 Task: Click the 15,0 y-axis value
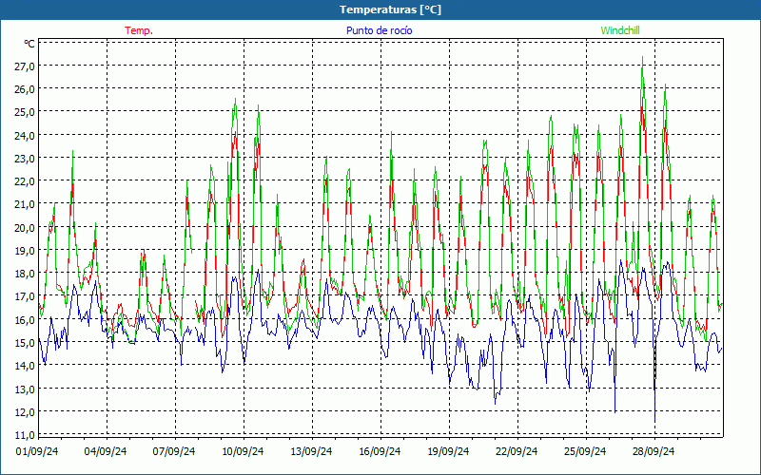point(25,343)
